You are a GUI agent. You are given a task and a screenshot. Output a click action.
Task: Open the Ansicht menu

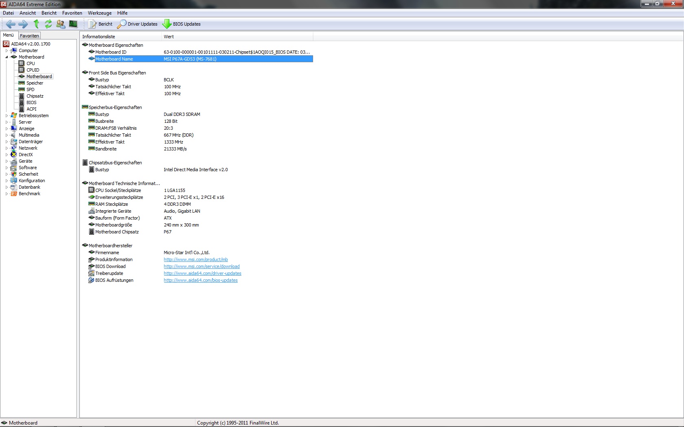pyautogui.click(x=28, y=13)
